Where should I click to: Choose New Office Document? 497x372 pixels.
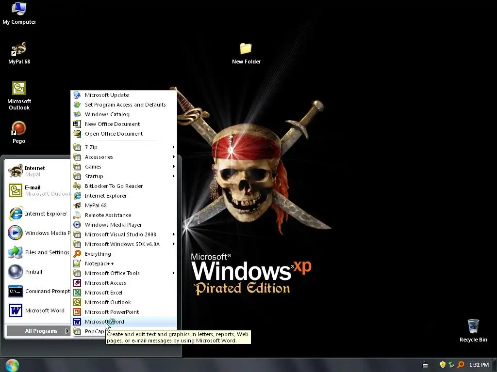(x=124, y=124)
